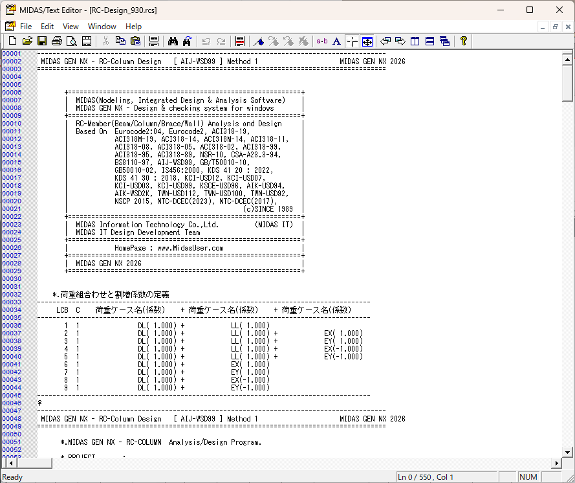
Task: Click the Previous Bookmark icon
Action: point(288,41)
